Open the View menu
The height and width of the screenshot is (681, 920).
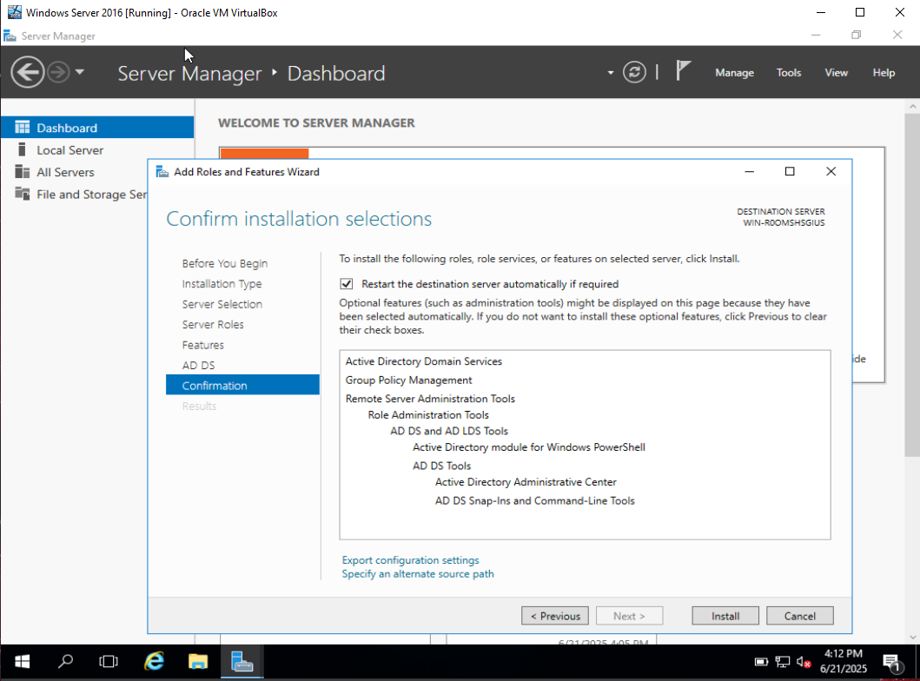pos(836,73)
